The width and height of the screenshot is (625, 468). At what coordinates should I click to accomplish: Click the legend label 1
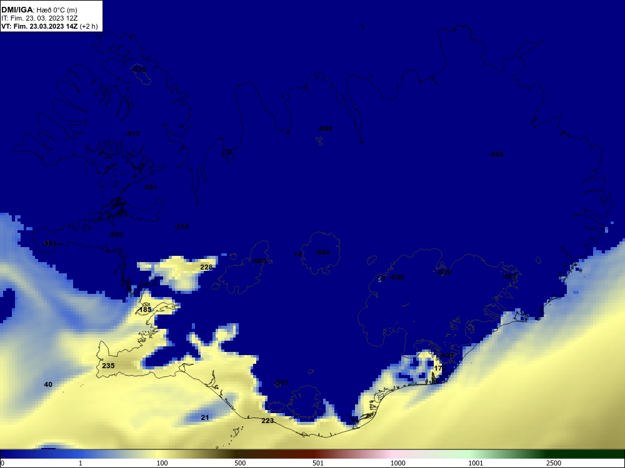point(81,463)
